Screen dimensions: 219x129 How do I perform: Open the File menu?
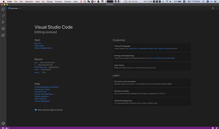click(16, 2)
